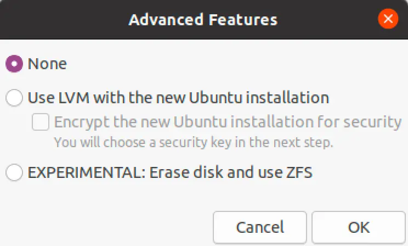
Task: Click the "None" option label text
Action: pyautogui.click(x=47, y=64)
